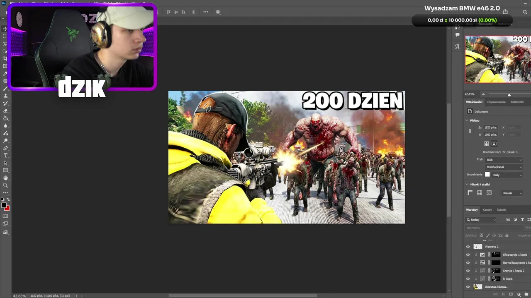Screen dimensions: 531x298
Task: Select the Type tool
Action: click(x=5, y=155)
